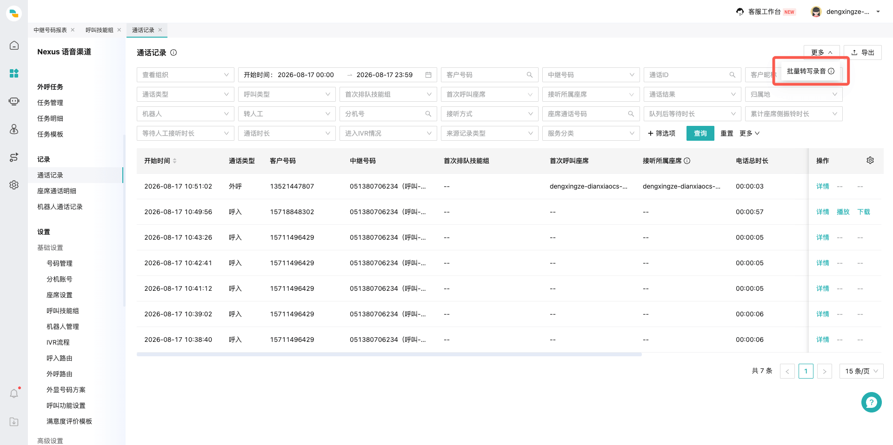Go to page 1 in pagination

[806, 371]
